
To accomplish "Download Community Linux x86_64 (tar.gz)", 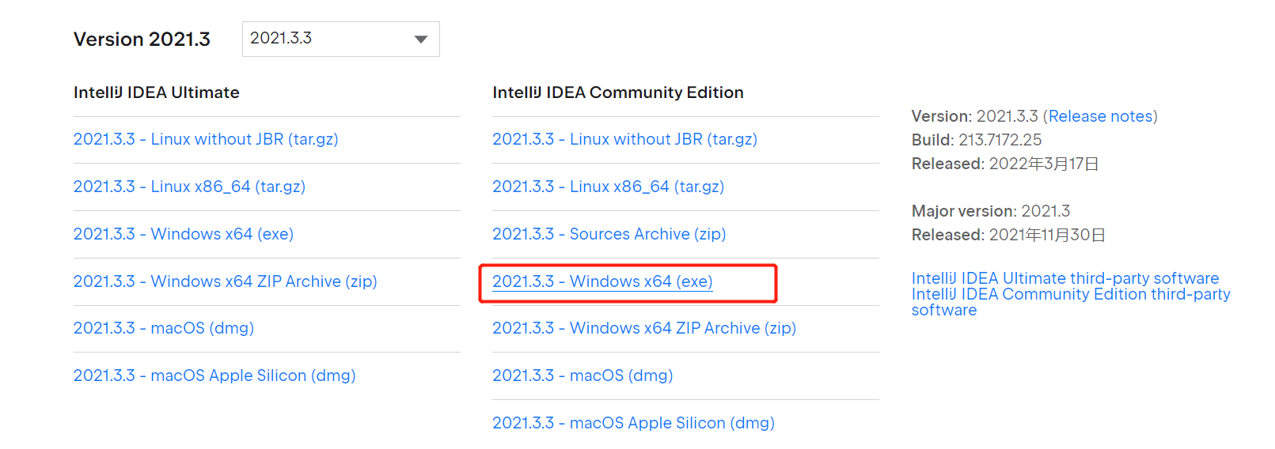I will [608, 187].
